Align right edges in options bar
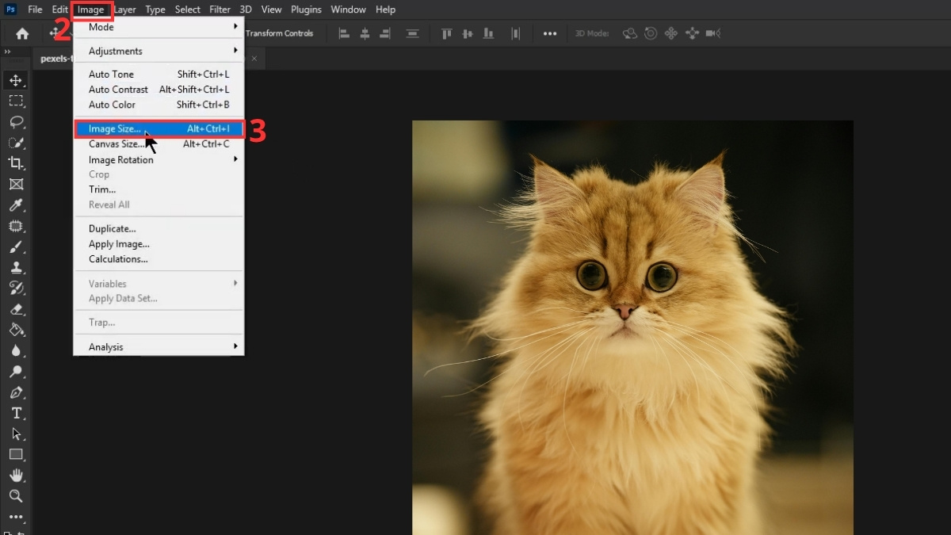 [385, 33]
